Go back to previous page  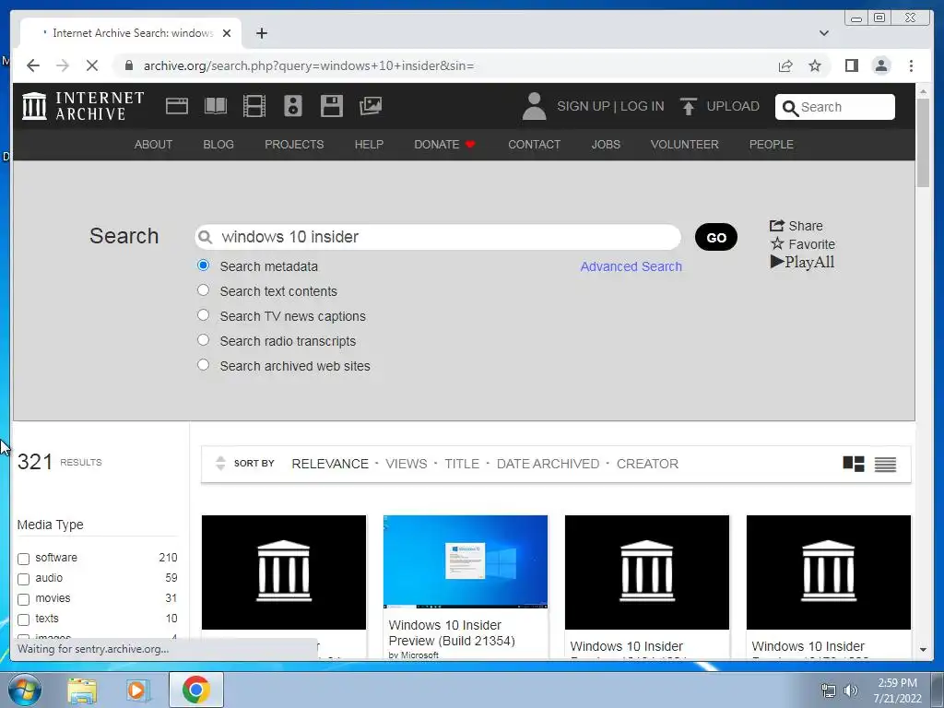[x=33, y=65]
